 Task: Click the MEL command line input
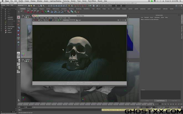click(61, 110)
